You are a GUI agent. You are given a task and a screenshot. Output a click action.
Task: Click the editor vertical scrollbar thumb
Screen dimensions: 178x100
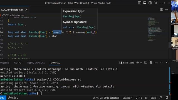point(170,45)
